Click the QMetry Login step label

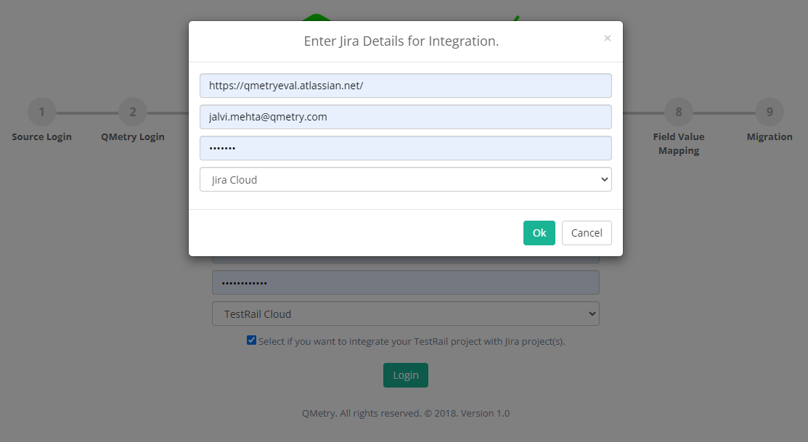click(x=132, y=136)
